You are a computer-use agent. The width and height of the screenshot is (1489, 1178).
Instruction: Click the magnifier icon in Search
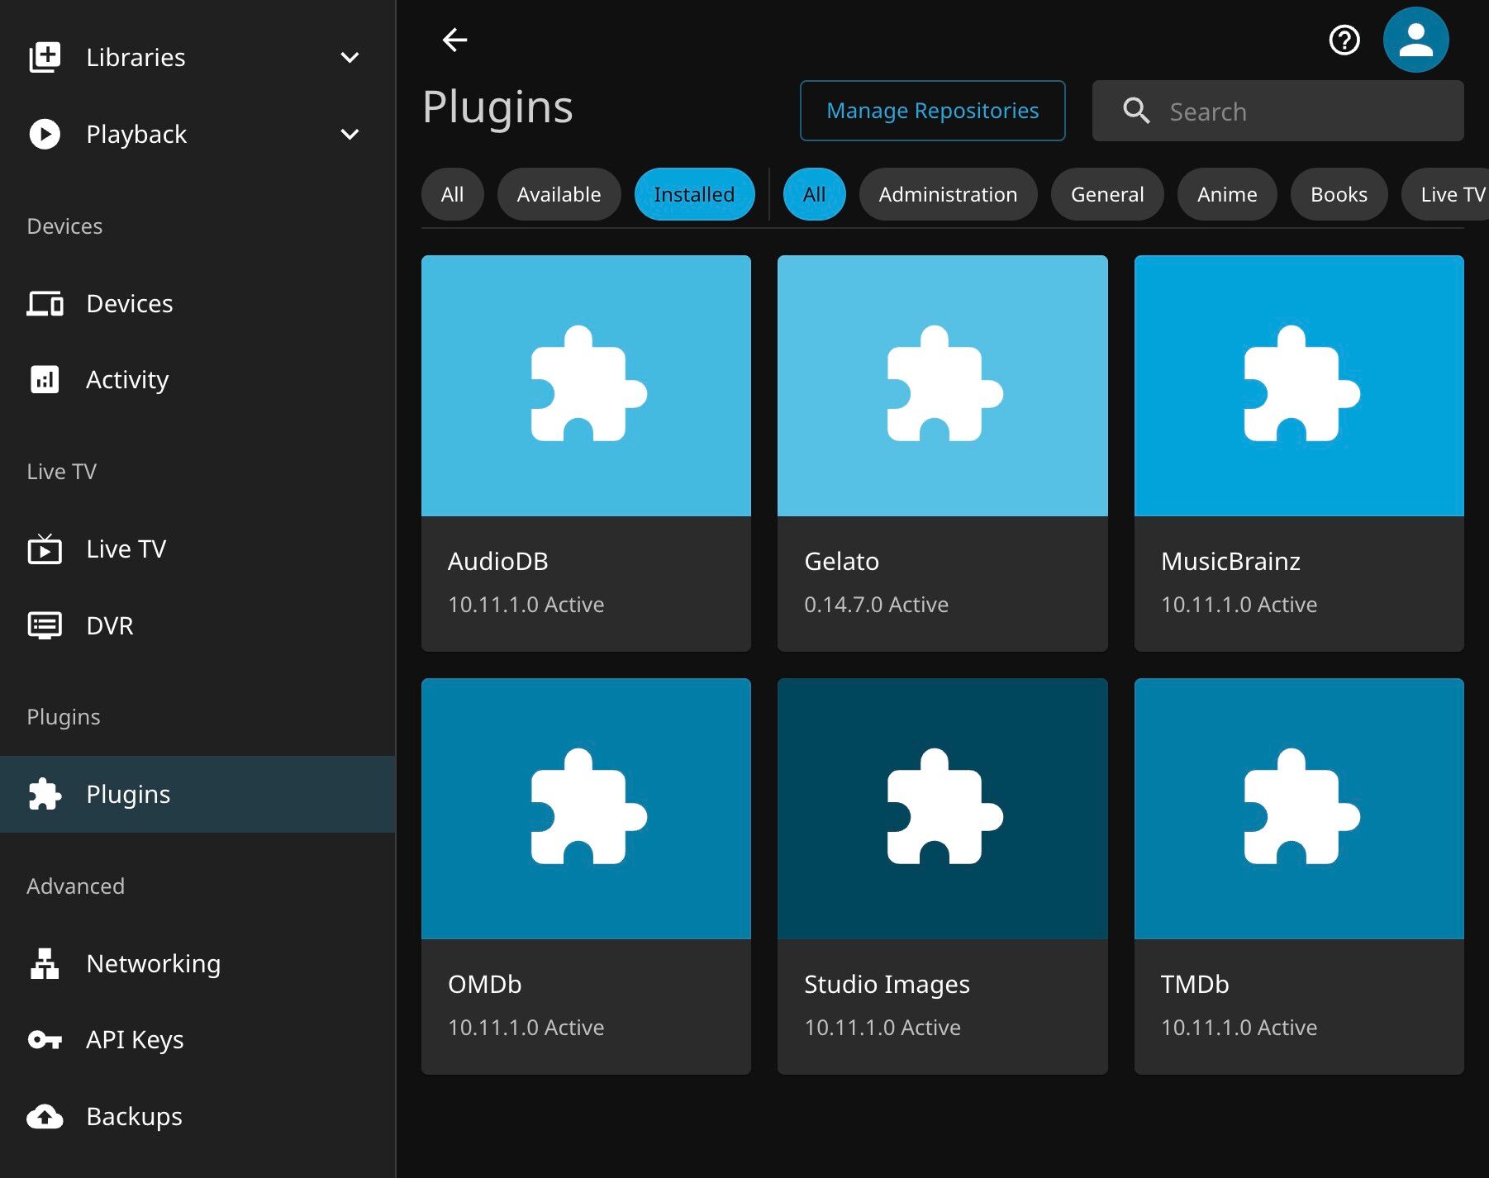[1137, 111]
